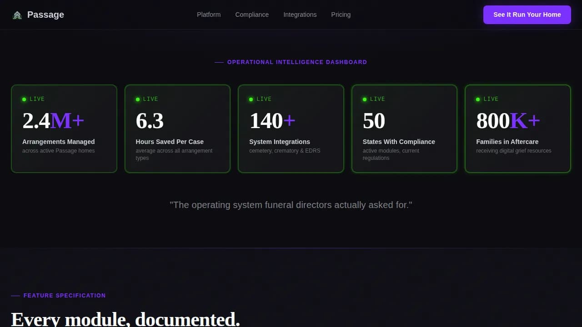Click the live dot on System Integrations card
The width and height of the screenshot is (582, 327).
(251, 99)
